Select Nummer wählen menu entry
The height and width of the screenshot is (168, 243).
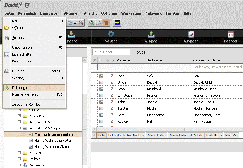34,94
